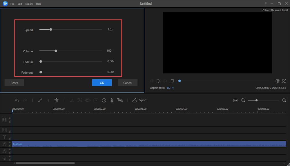This screenshot has height=166, width=290.
Task: Zoom out the timeline
Action: point(243,100)
